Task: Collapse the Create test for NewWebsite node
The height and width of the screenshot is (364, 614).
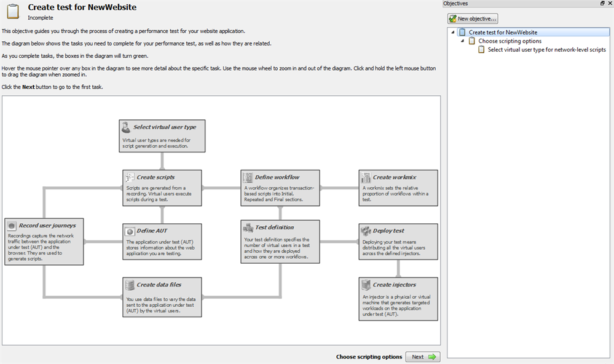Action: tap(453, 33)
